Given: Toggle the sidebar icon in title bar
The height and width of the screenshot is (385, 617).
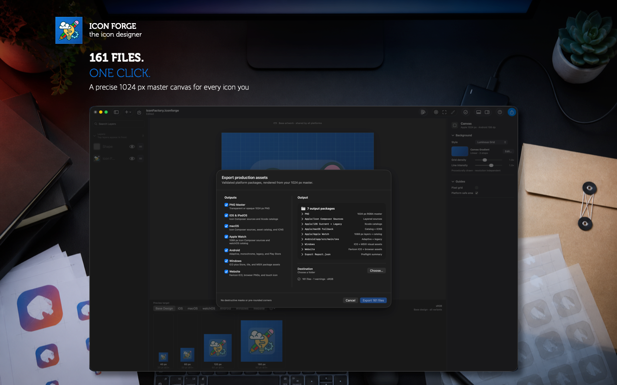Looking at the screenshot, I should [x=116, y=112].
